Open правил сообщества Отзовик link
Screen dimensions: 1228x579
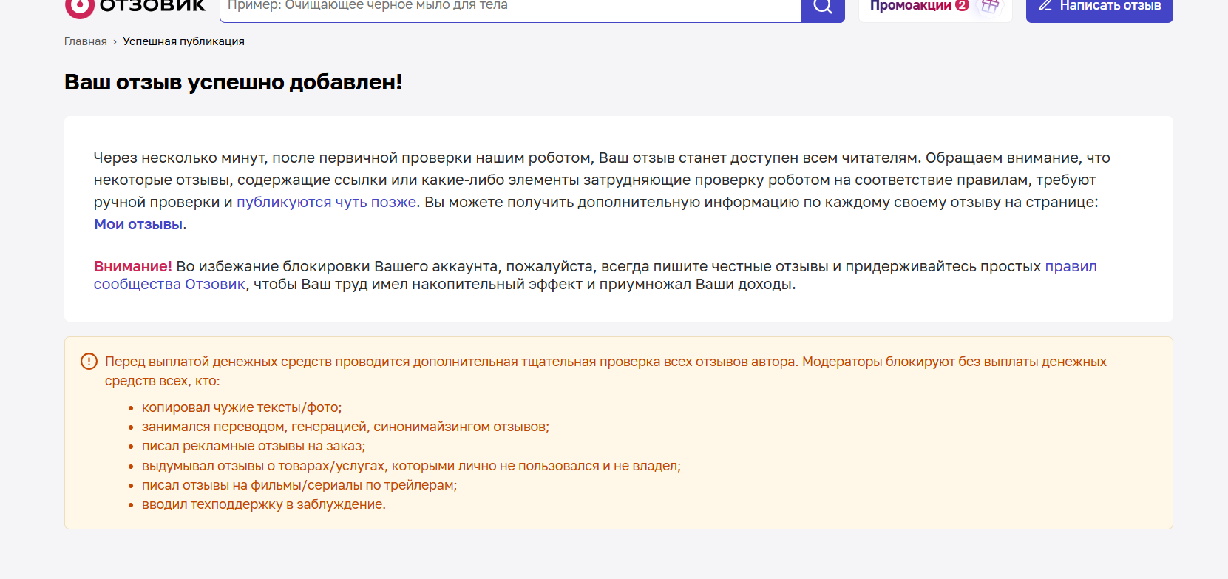tap(595, 275)
